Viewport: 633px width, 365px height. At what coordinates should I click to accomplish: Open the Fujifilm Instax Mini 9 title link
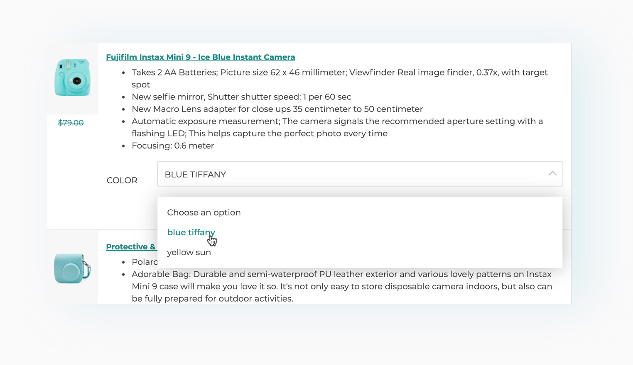point(200,57)
